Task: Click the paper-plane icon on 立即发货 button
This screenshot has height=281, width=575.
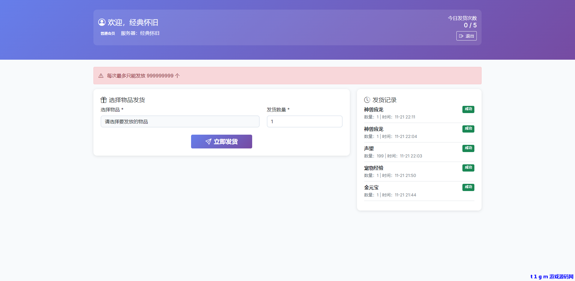Action: pos(209,142)
